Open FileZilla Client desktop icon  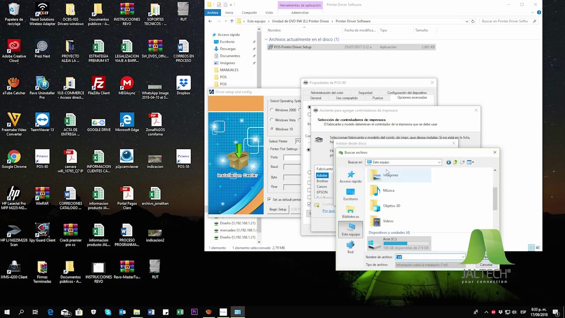click(98, 87)
